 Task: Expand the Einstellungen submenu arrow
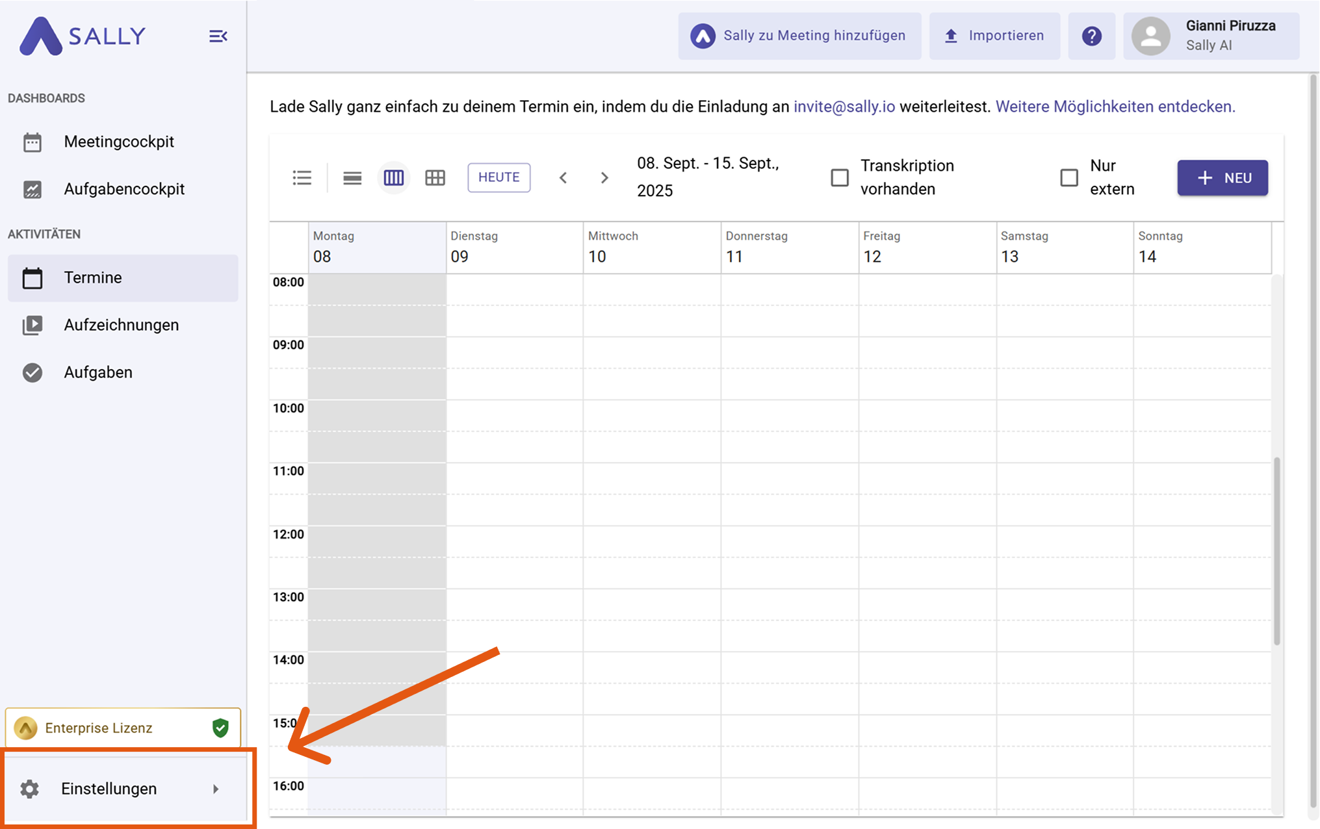(216, 789)
